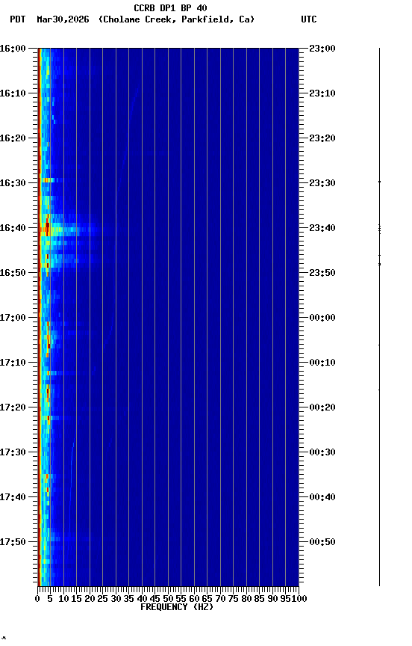Click the '45' frequency axis tick label
This screenshot has height=646, width=412.
tap(154, 600)
